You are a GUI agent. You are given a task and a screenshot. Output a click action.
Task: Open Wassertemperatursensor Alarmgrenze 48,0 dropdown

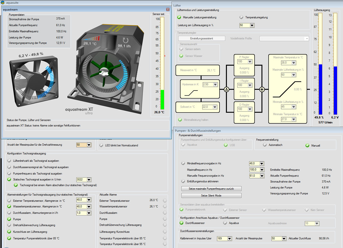point(89,206)
